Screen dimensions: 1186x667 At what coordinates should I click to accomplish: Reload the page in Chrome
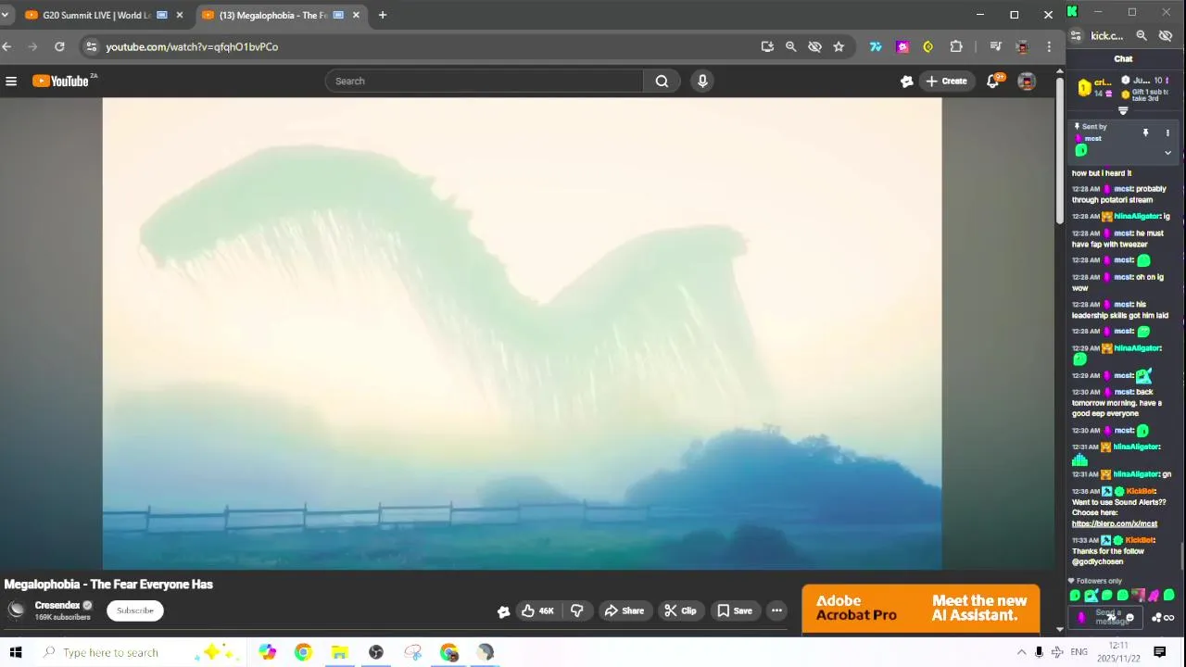click(x=59, y=46)
